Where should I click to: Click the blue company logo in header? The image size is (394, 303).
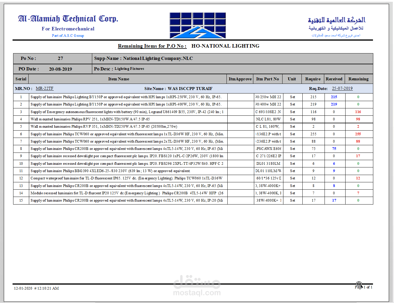(x=198, y=25)
